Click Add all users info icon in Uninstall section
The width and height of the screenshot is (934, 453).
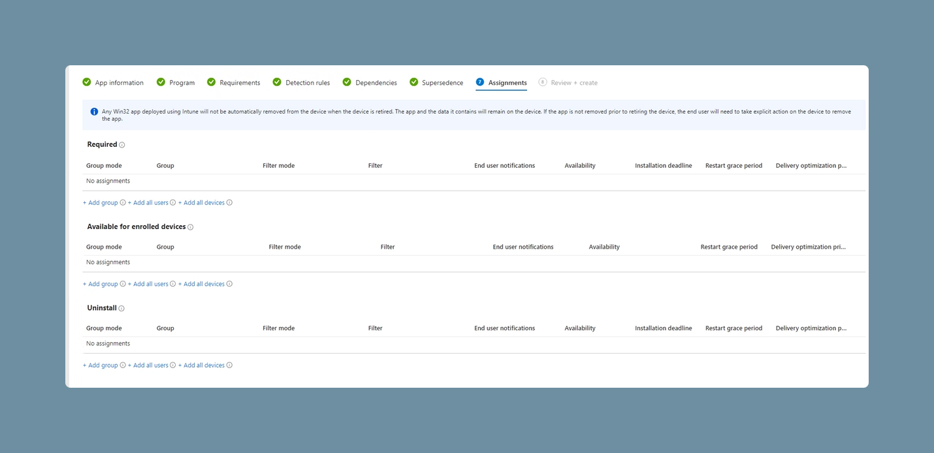(173, 366)
